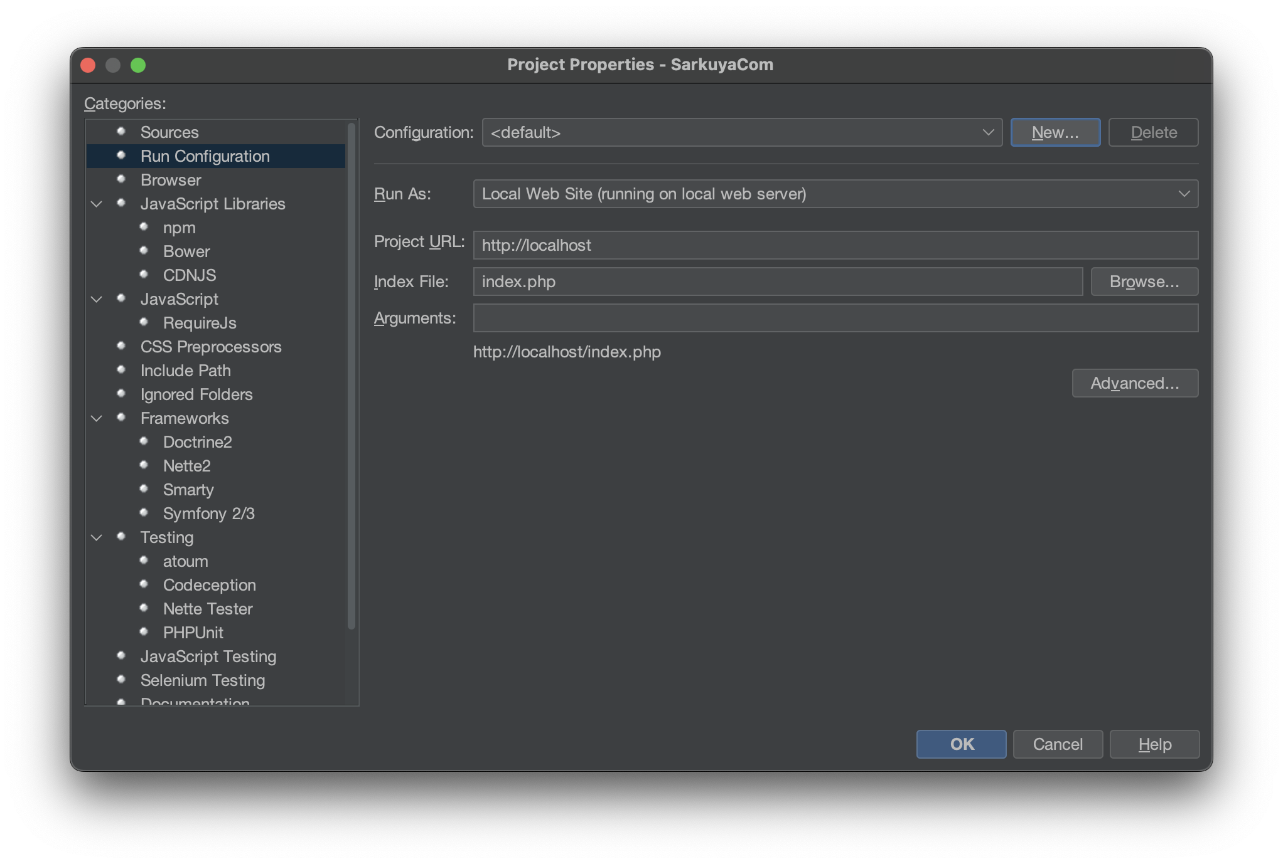
Task: Close the Project Properties window
Action: [89, 65]
